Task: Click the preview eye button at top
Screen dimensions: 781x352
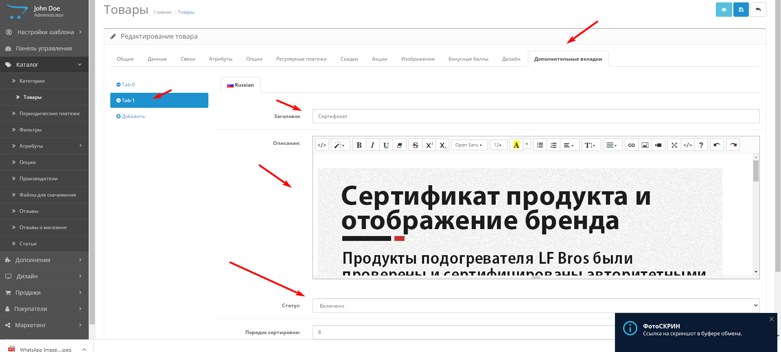Action: point(724,9)
